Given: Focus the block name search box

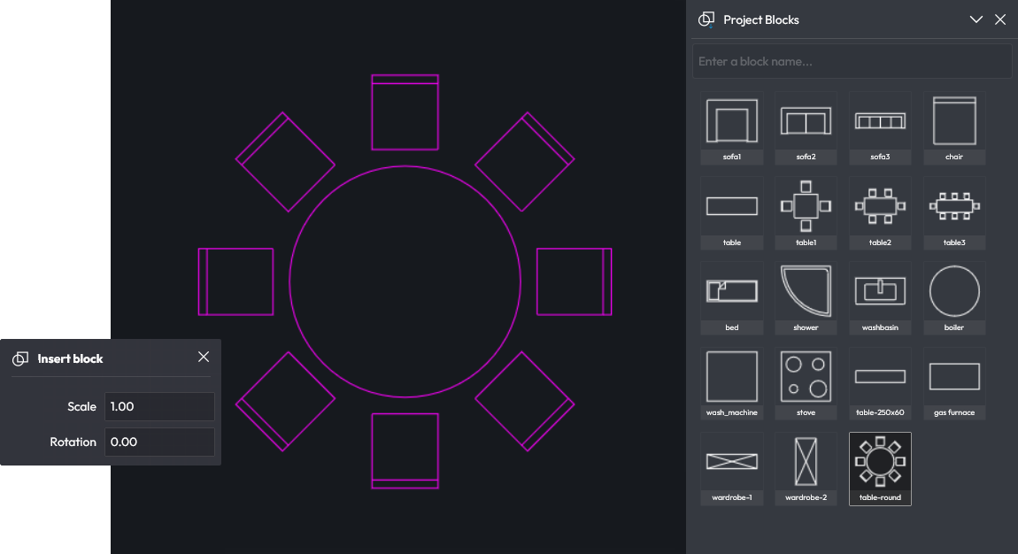Looking at the screenshot, I should tap(852, 62).
